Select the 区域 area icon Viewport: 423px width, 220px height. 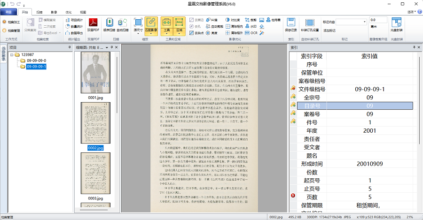click(180, 22)
